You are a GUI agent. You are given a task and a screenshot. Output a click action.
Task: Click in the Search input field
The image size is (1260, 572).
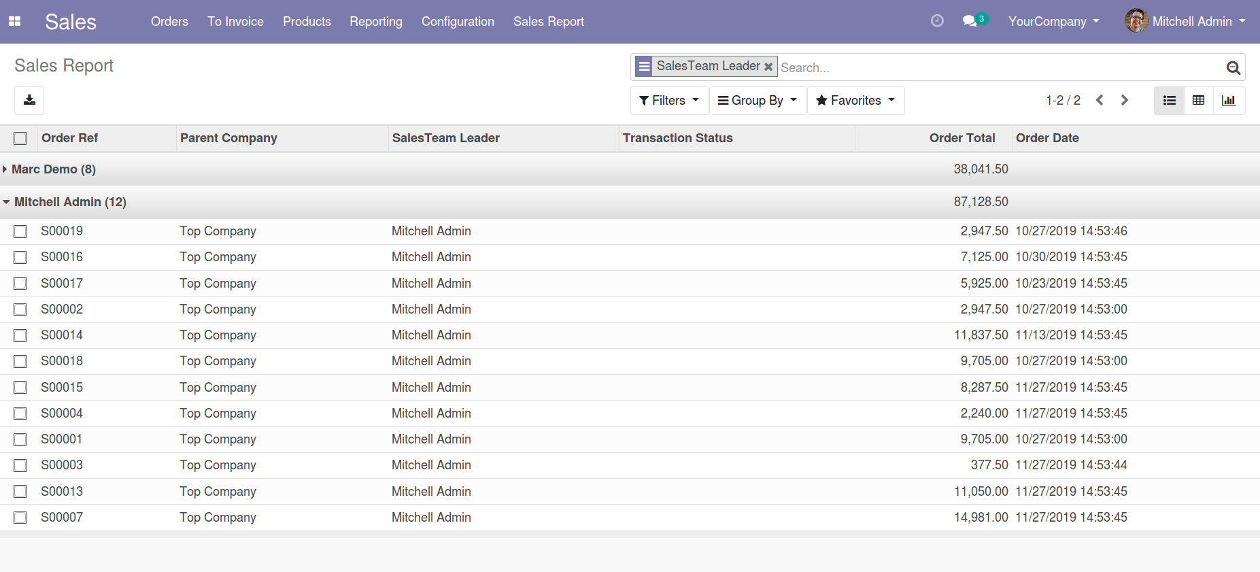pyautogui.click(x=1000, y=67)
